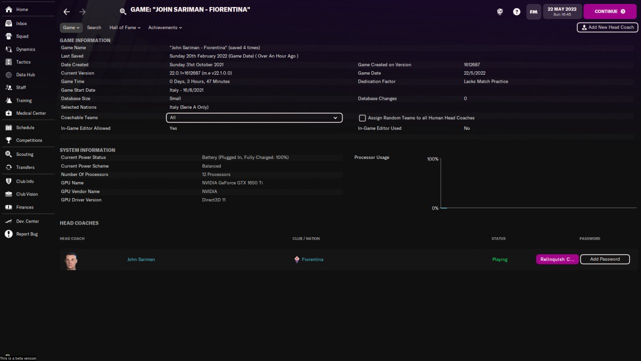Viewport: 641px width, 361px height.
Task: Open the Search menu item
Action: point(94,28)
